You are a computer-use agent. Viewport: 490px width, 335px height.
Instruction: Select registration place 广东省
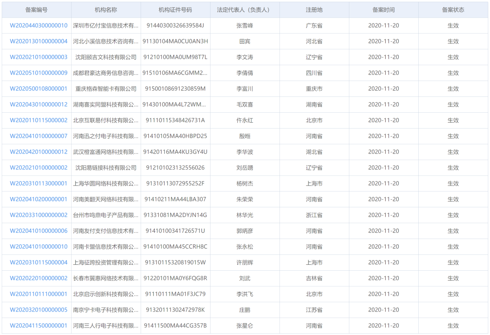[x=314, y=25]
